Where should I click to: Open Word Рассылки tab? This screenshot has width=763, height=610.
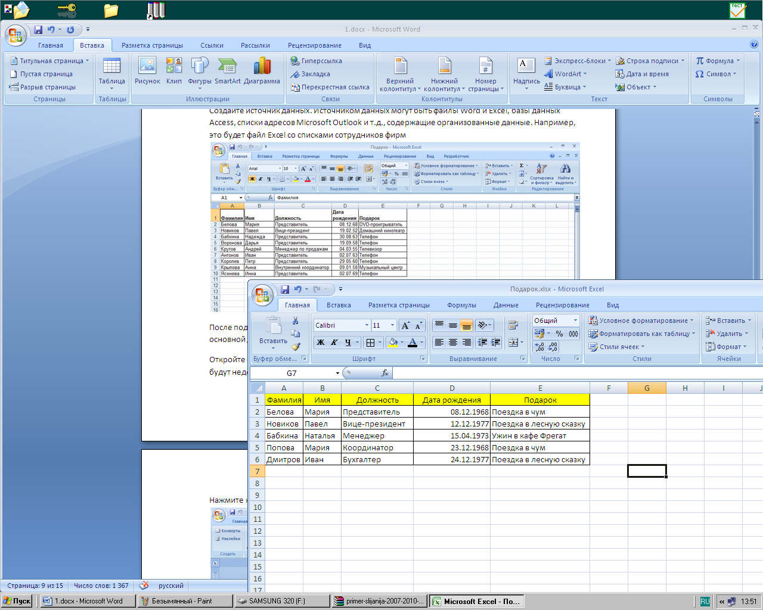pyautogui.click(x=255, y=45)
